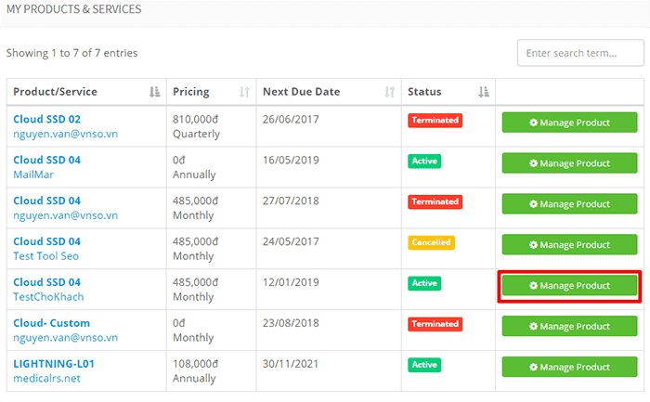Click the TestChoKhach link

[48, 297]
